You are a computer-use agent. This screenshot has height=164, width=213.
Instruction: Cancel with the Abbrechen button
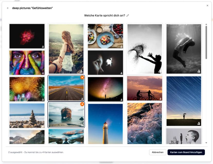[x=158, y=152]
